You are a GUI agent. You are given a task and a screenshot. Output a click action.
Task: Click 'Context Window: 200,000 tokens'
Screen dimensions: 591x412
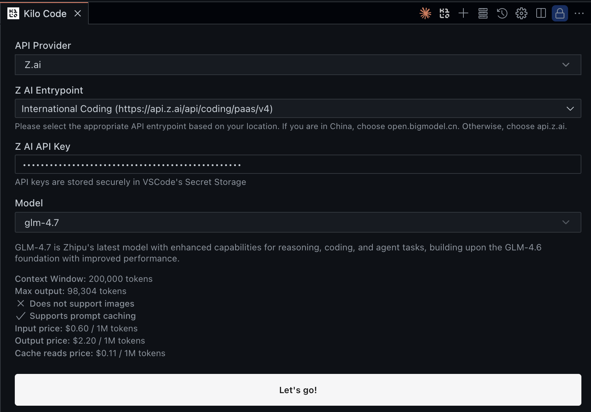[84, 279]
